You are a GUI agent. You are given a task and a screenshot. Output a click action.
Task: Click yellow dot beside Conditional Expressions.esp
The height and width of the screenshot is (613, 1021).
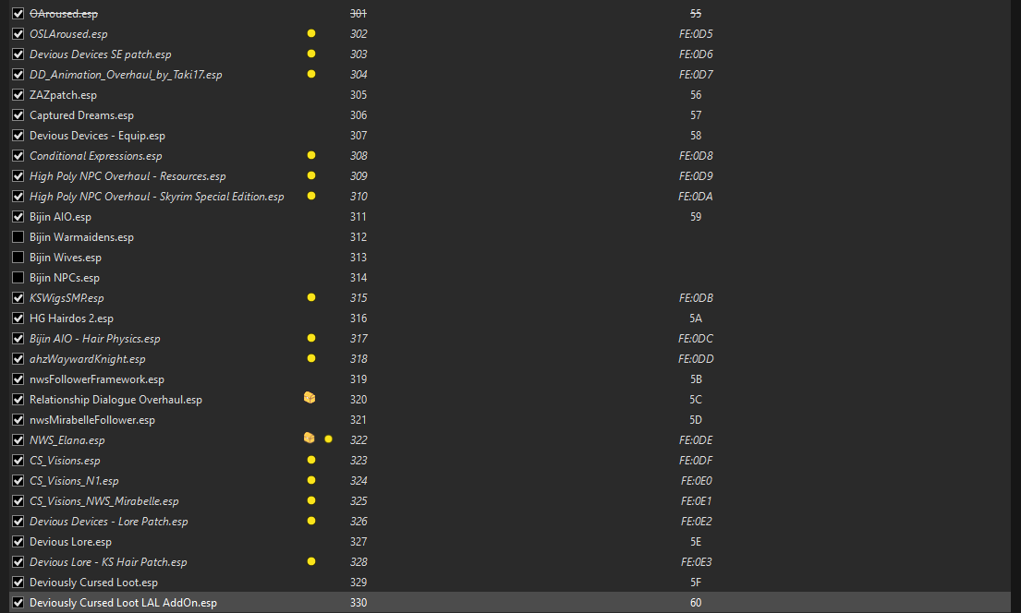(x=311, y=155)
